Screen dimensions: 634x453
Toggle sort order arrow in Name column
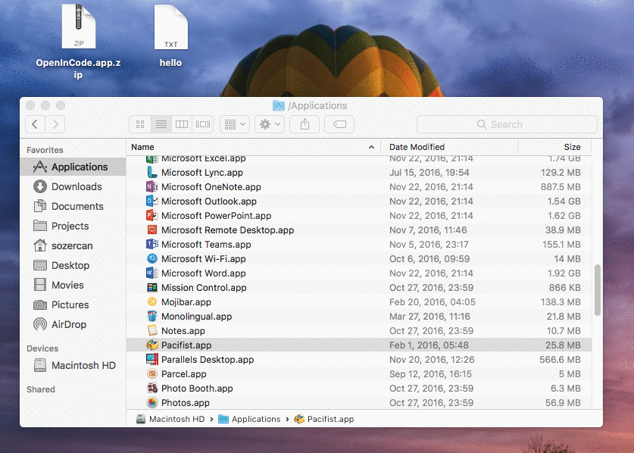[x=371, y=147]
